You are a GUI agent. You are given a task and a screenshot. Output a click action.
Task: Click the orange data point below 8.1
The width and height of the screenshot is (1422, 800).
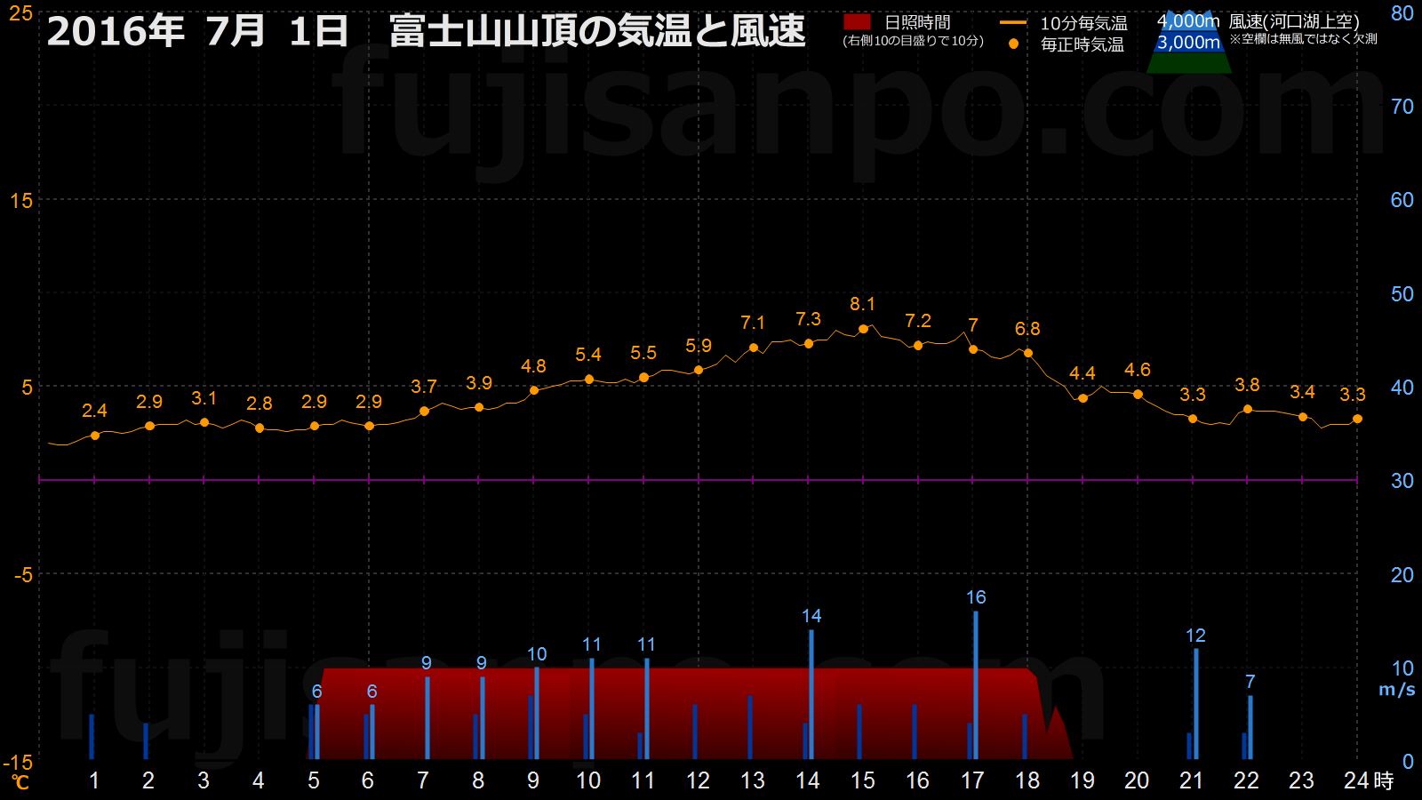tap(863, 329)
